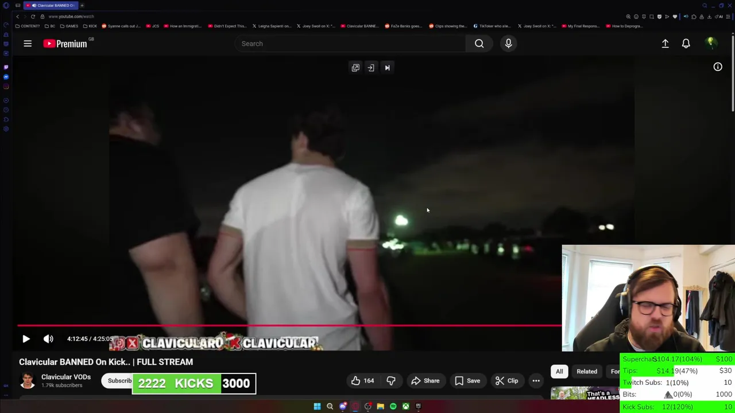The image size is (735, 413).
Task: Open the more actions three-dot menu
Action: [536, 381]
